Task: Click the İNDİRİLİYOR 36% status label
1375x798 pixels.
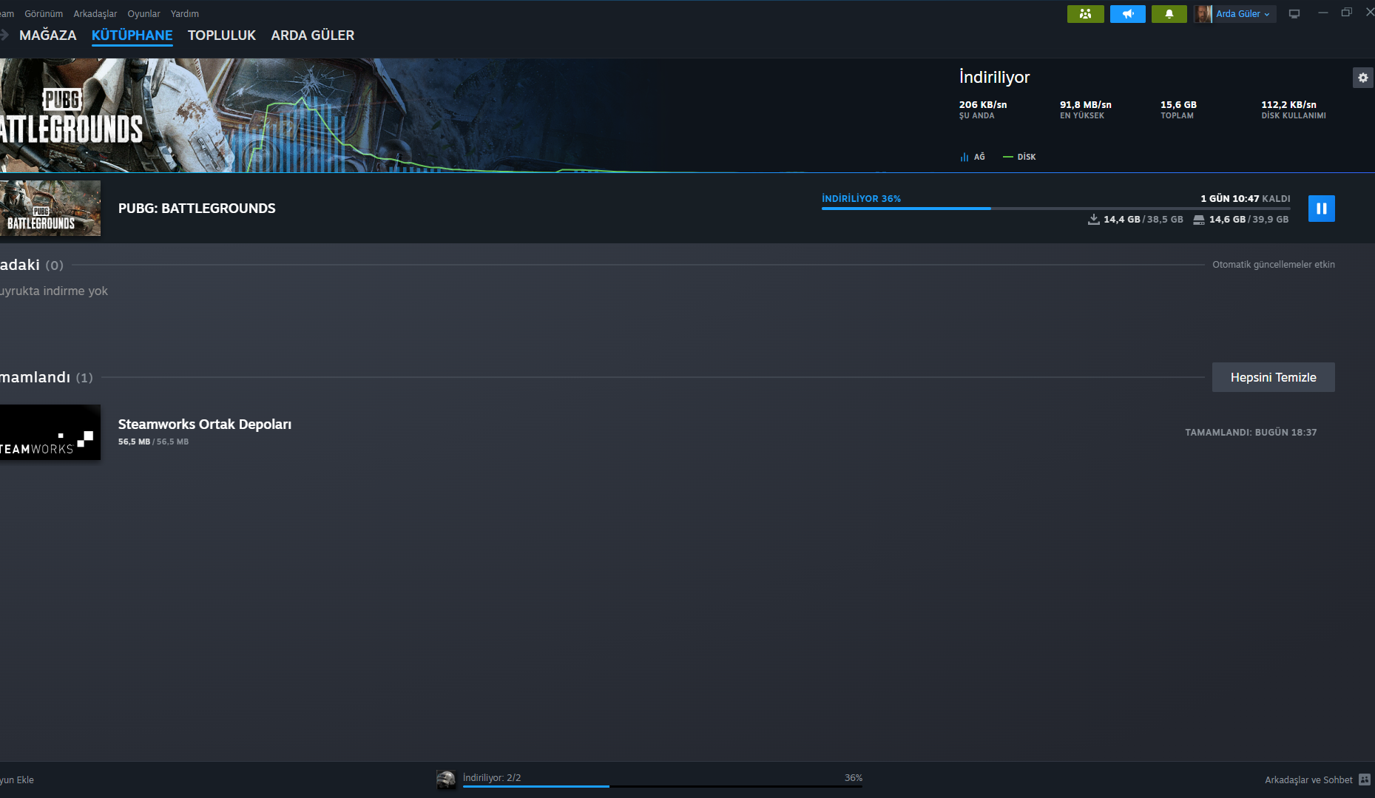Action: [x=861, y=199]
